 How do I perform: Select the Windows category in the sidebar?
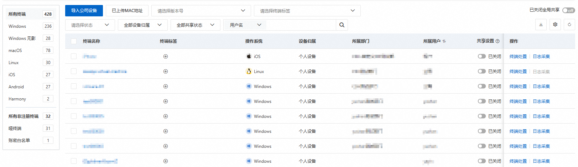coord(31,26)
